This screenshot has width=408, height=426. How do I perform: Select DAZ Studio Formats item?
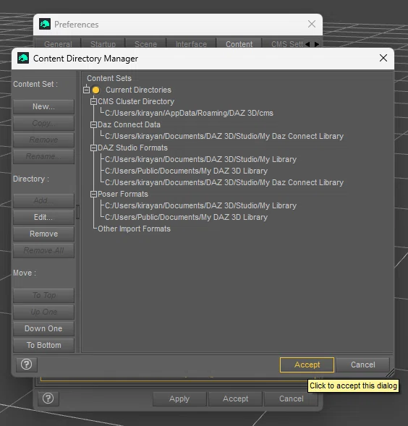coord(132,148)
